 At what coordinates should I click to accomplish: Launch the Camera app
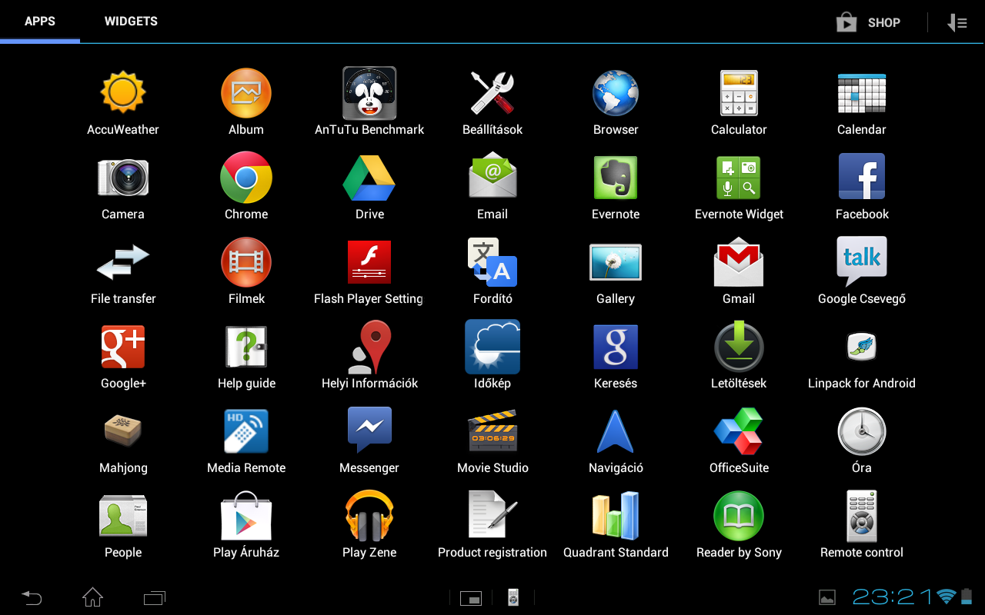tap(123, 187)
